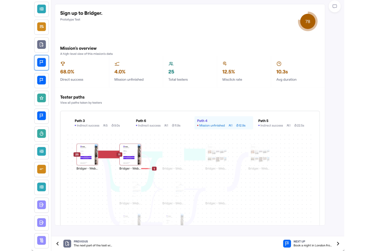The image size is (376, 251).
Task: Open the green stopwatch block in sidebar
Action: coord(41,134)
